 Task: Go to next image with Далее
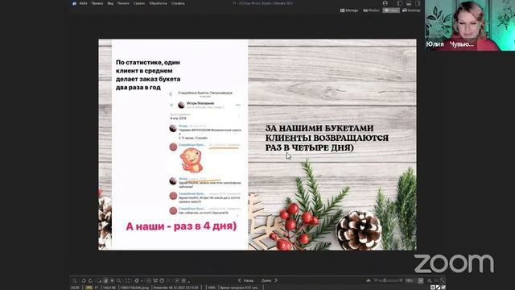[266, 280]
